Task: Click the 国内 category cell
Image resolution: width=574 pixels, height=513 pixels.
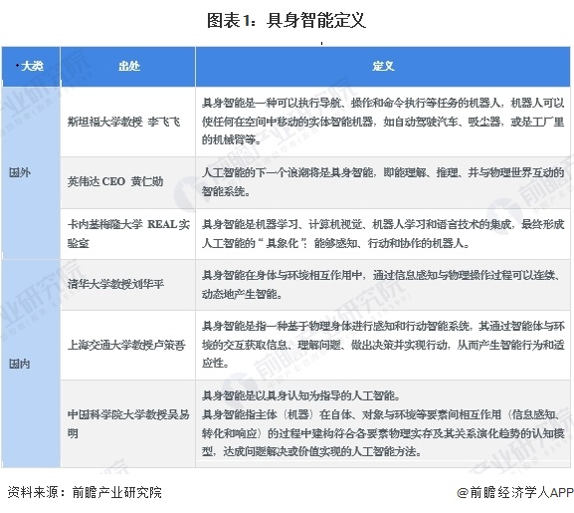Action: pyautogui.click(x=31, y=364)
